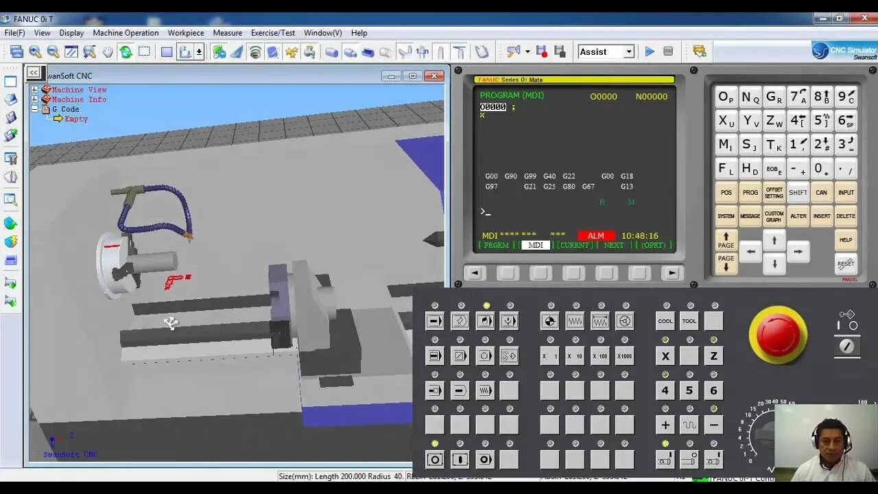Viewport: 878px width, 494px height.
Task: Select the X 10 increment key
Action: pos(575,355)
